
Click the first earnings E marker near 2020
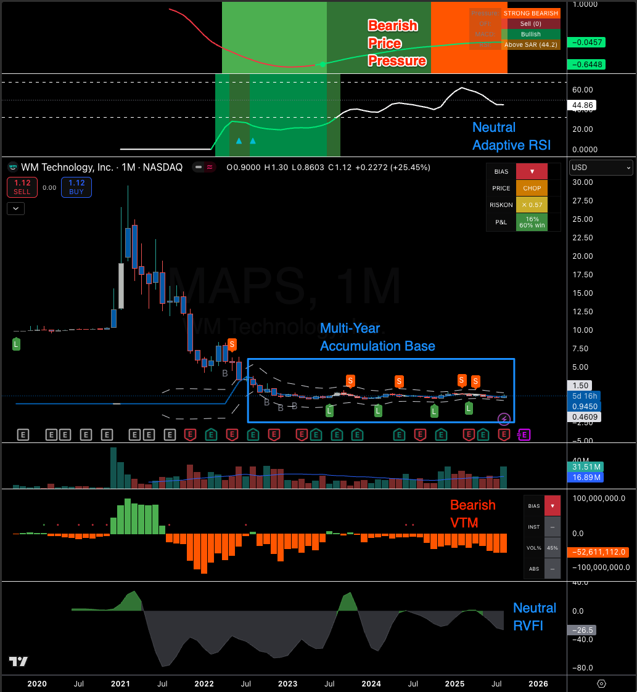tap(23, 435)
